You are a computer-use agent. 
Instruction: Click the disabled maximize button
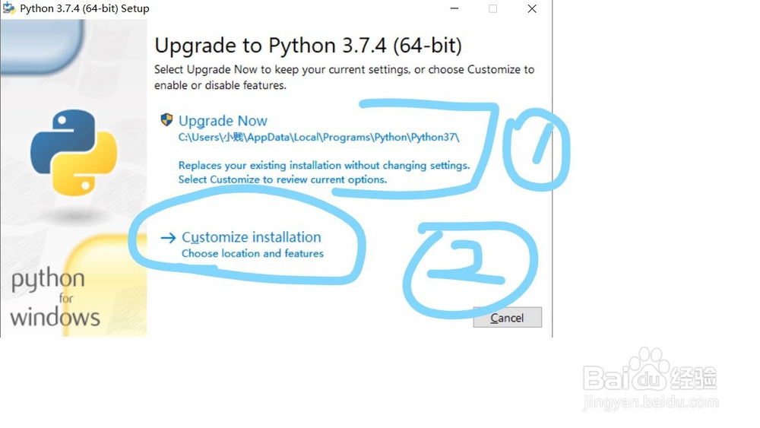pos(492,8)
